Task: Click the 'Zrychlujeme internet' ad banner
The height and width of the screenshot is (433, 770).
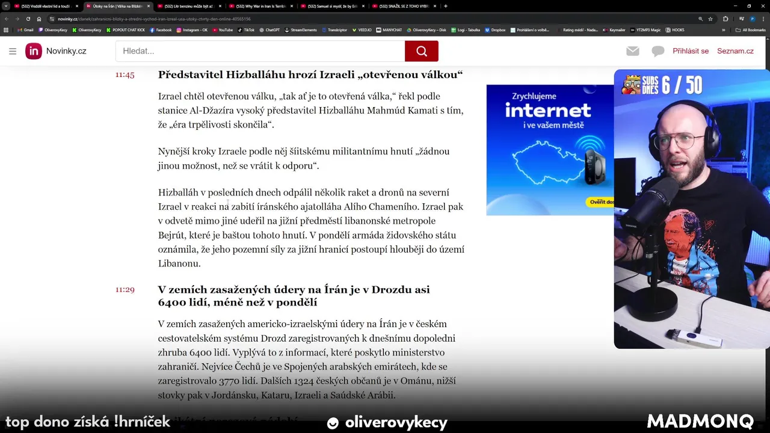Action: tap(550, 150)
